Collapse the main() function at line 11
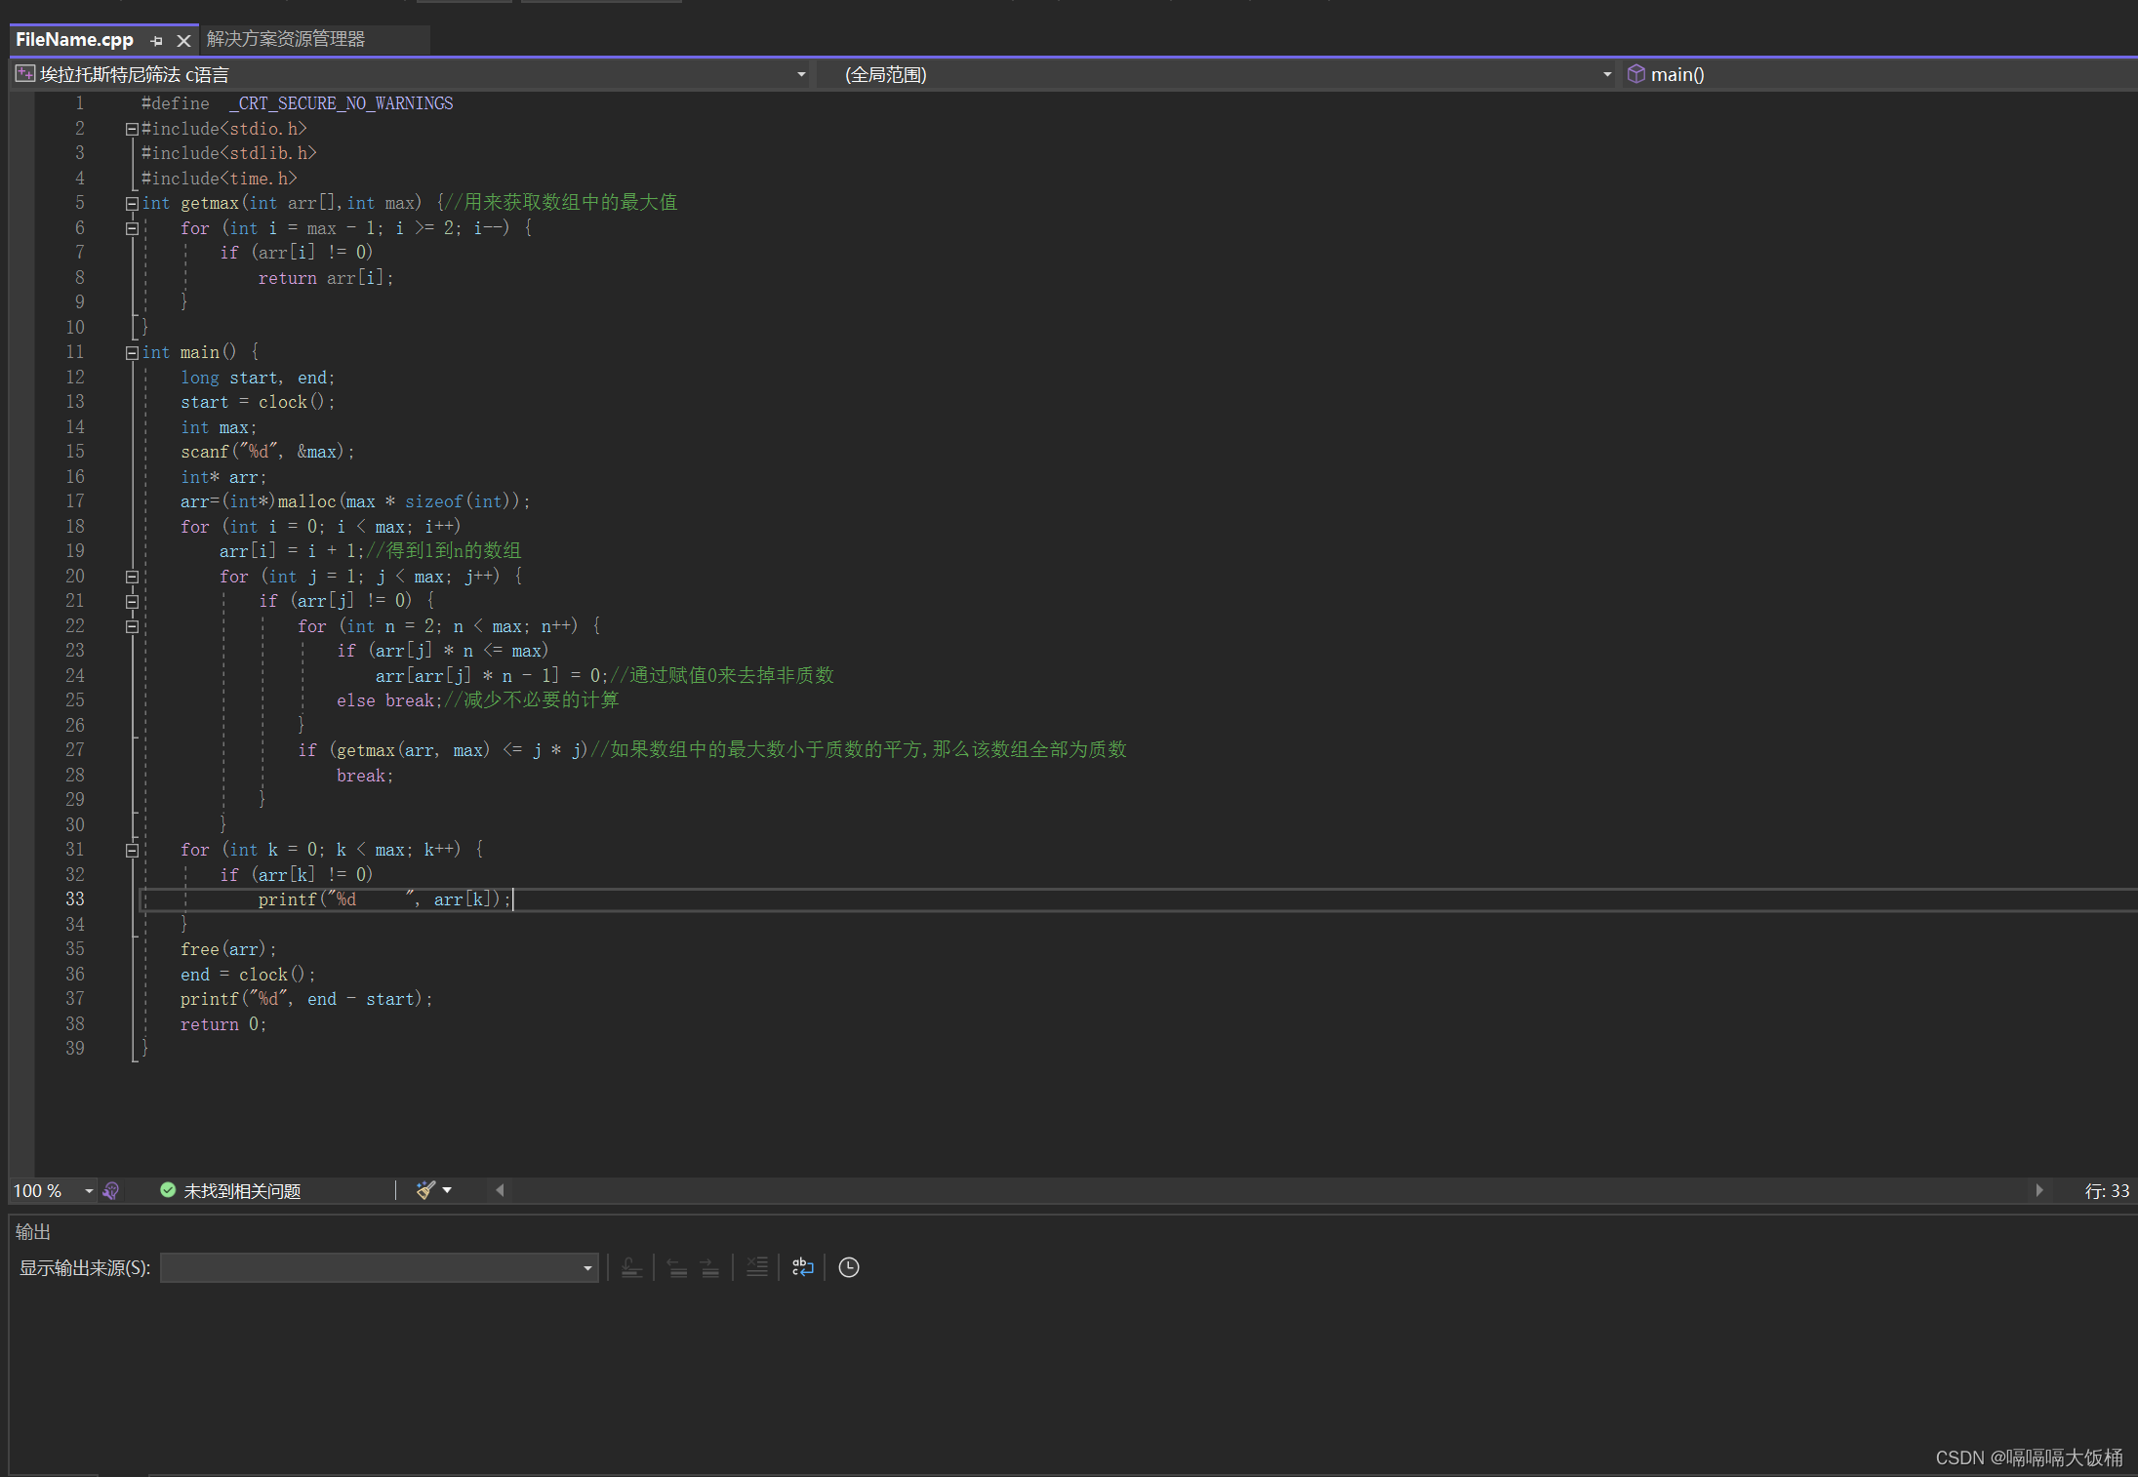2138x1477 pixels. (132, 353)
